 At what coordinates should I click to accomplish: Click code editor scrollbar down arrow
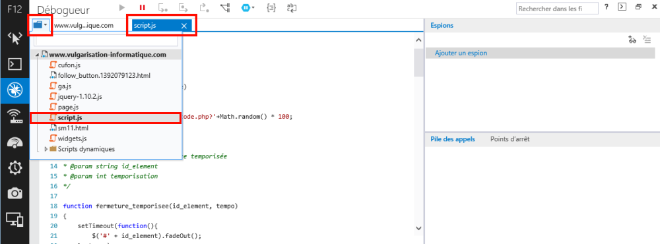pyautogui.click(x=418, y=228)
